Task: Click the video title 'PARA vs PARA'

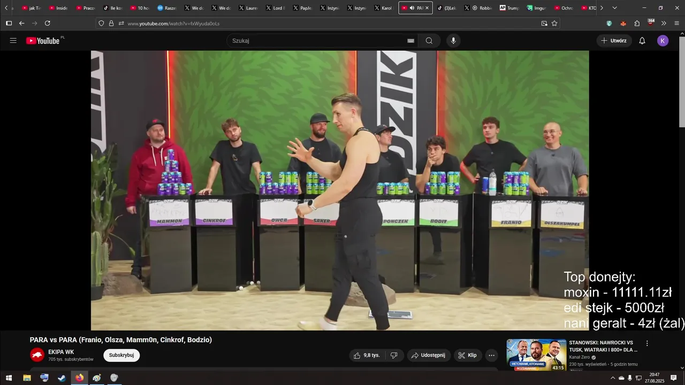Action: coord(121,340)
